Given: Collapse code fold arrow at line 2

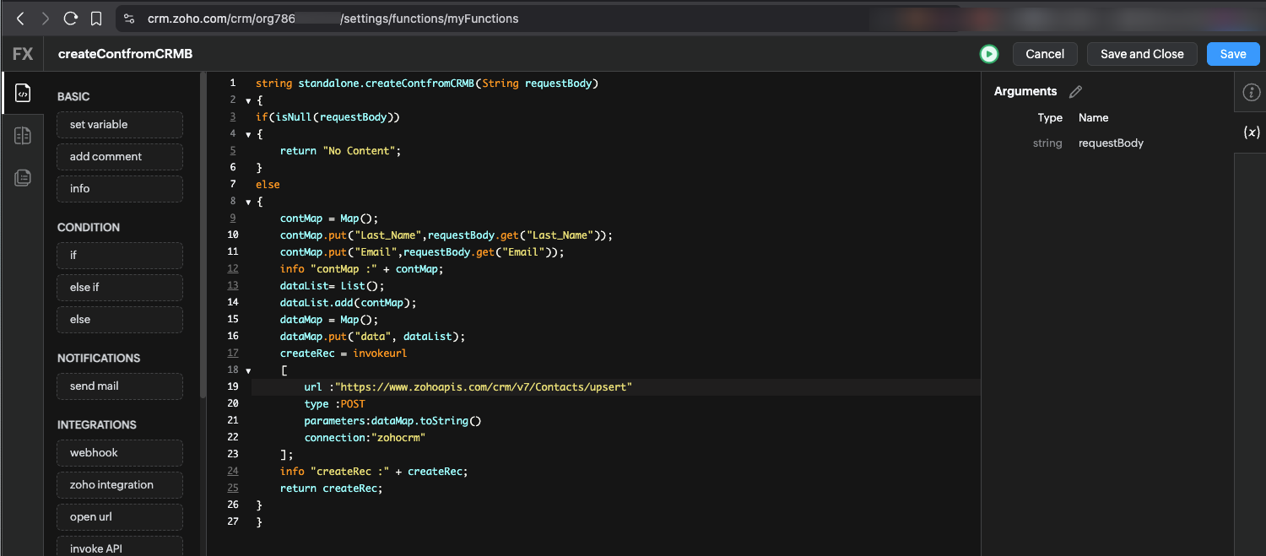Looking at the screenshot, I should coord(248,100).
